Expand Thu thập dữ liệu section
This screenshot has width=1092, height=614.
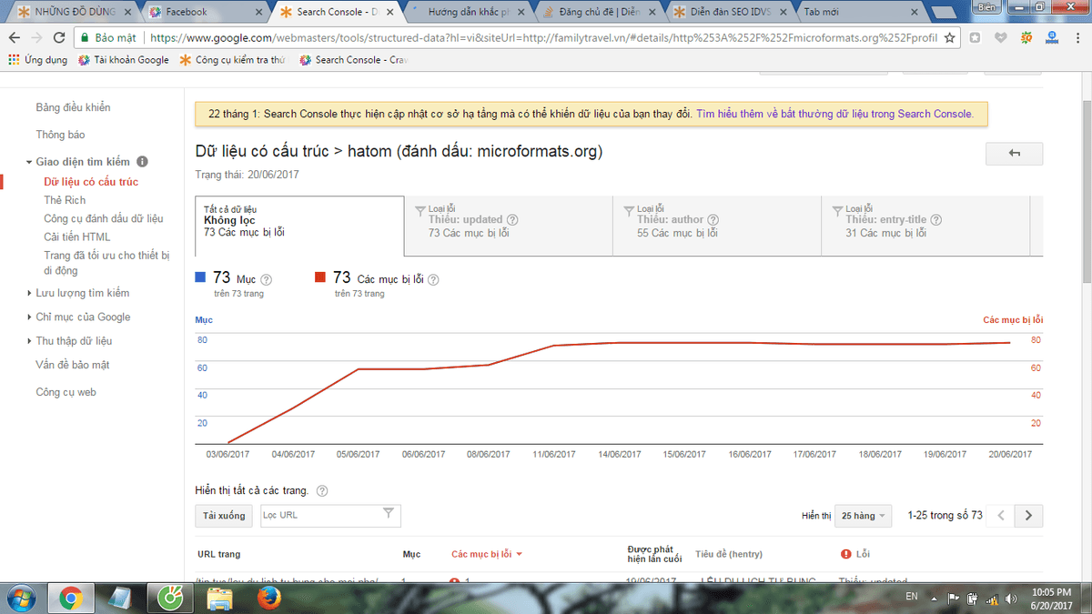point(28,341)
